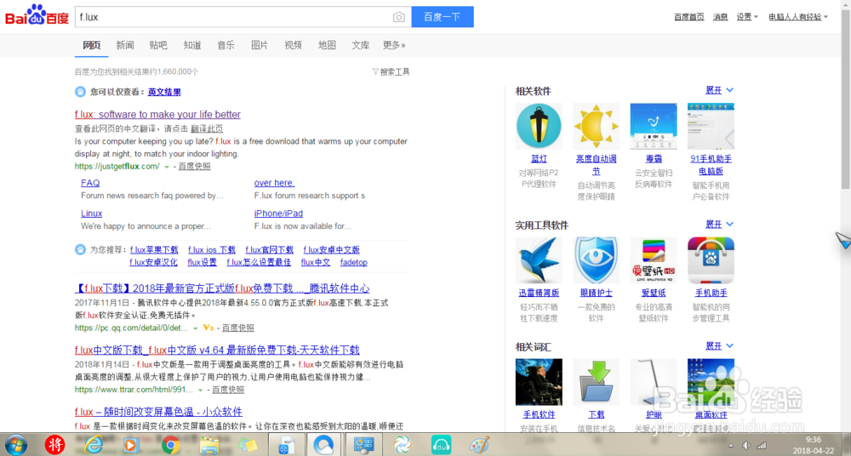This screenshot has height=456, width=851.
Task: Open the 手机助手 Baidu bag icon
Action: pyautogui.click(x=711, y=260)
